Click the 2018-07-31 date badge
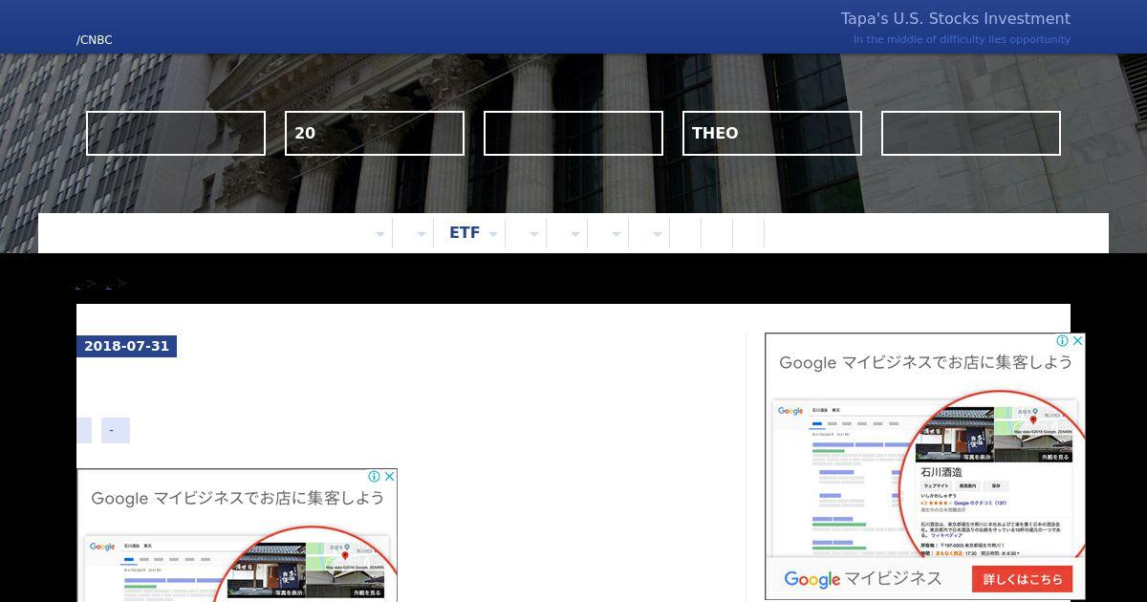Image resolution: width=1147 pixels, height=602 pixels. (126, 346)
